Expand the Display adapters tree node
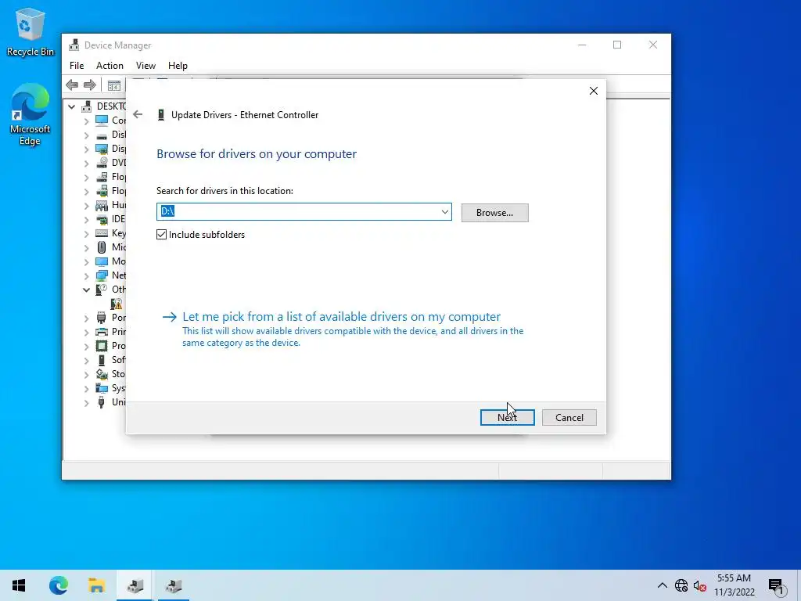 click(x=86, y=149)
